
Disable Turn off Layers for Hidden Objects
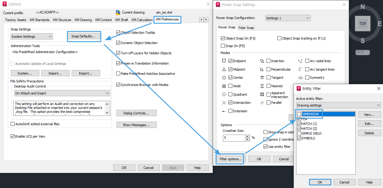click(118, 53)
